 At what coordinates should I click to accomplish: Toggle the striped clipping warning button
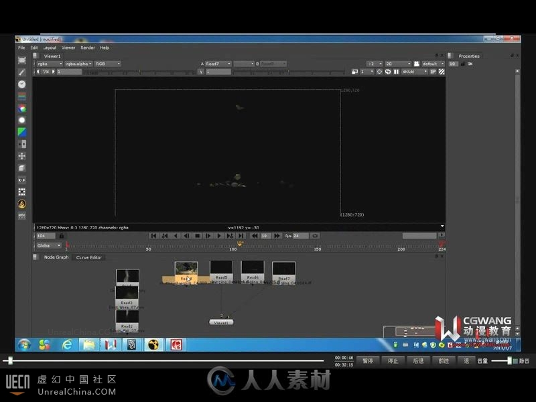pyautogui.click(x=442, y=72)
